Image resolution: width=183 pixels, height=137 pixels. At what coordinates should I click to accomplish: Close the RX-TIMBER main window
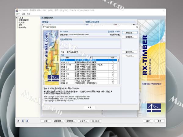click(x=164, y=10)
